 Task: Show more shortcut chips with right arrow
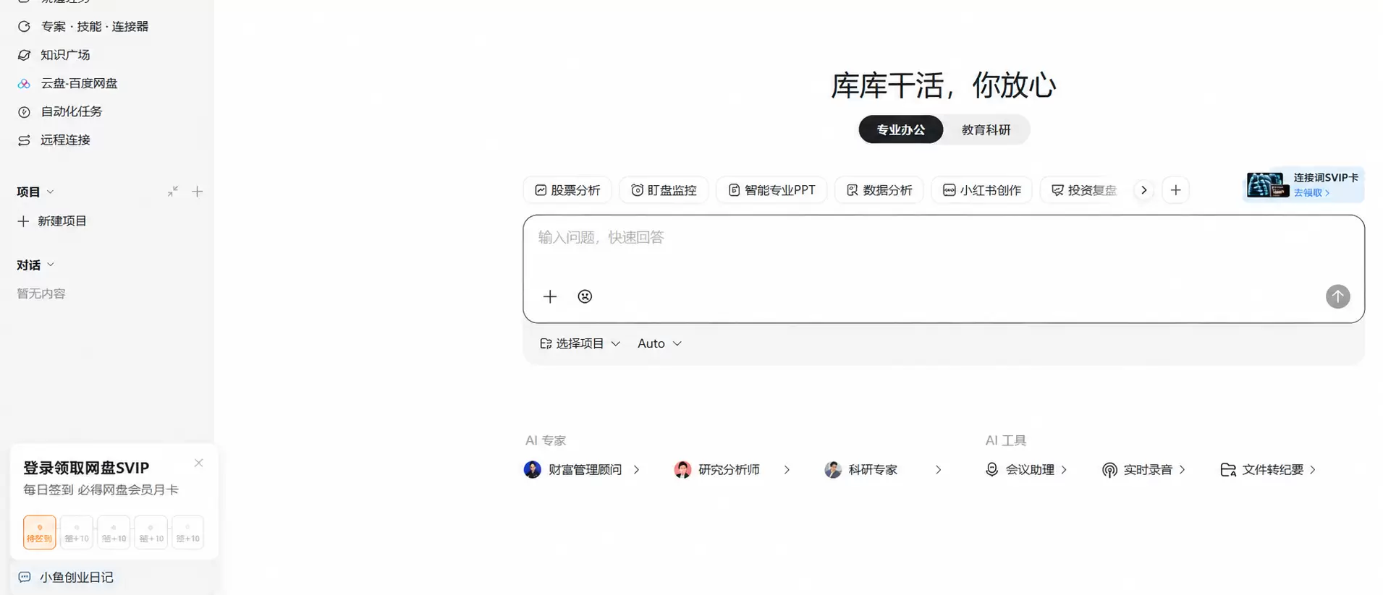click(1143, 190)
